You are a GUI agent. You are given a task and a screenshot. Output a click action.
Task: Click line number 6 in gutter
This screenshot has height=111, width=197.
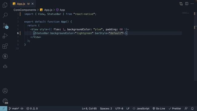click(x=18, y=33)
